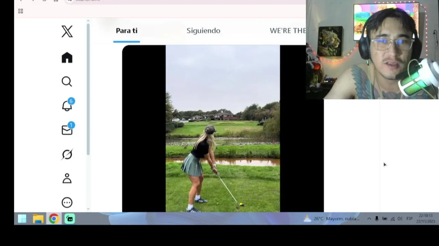This screenshot has width=439, height=246.
Task: Open notifications bell with 6 badge
Action: [68, 105]
